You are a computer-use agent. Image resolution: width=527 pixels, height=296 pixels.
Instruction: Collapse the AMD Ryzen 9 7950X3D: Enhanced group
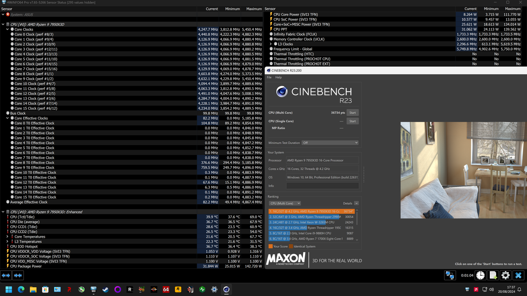point(3,212)
